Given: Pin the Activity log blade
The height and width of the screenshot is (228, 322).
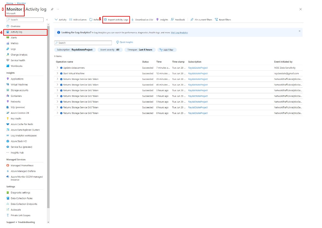Looking at the screenshot, I should point(52,9).
